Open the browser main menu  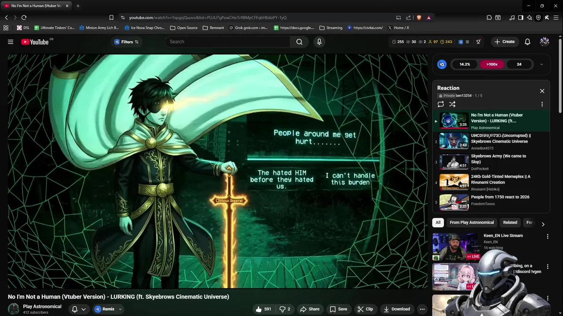tap(556, 18)
